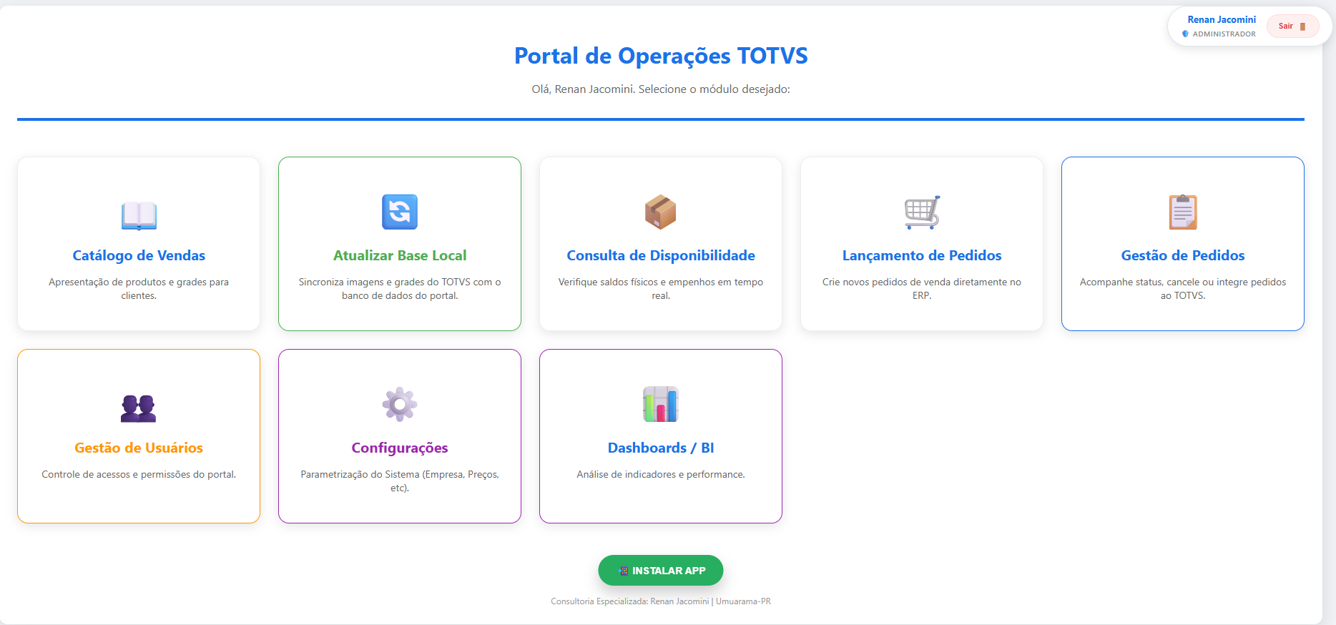The height and width of the screenshot is (625, 1336).
Task: Click the cardboard box icon for Disponibilidade
Action: click(x=661, y=212)
